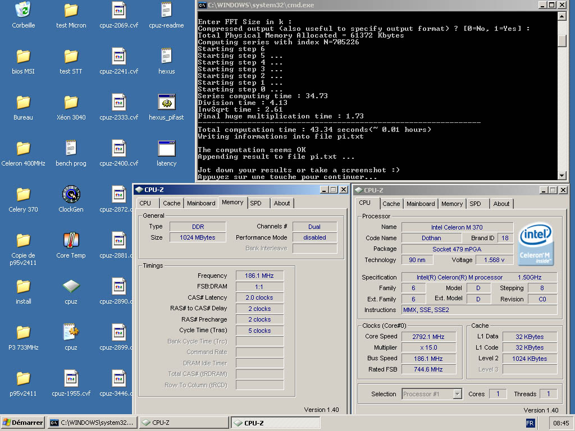Viewport: 575px width, 431px height.
Task: Click the 08:45 system clock
Action: click(x=561, y=423)
